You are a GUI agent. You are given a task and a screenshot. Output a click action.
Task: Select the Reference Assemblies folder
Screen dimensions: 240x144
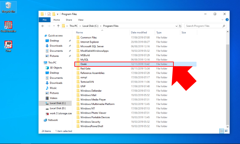(92, 73)
